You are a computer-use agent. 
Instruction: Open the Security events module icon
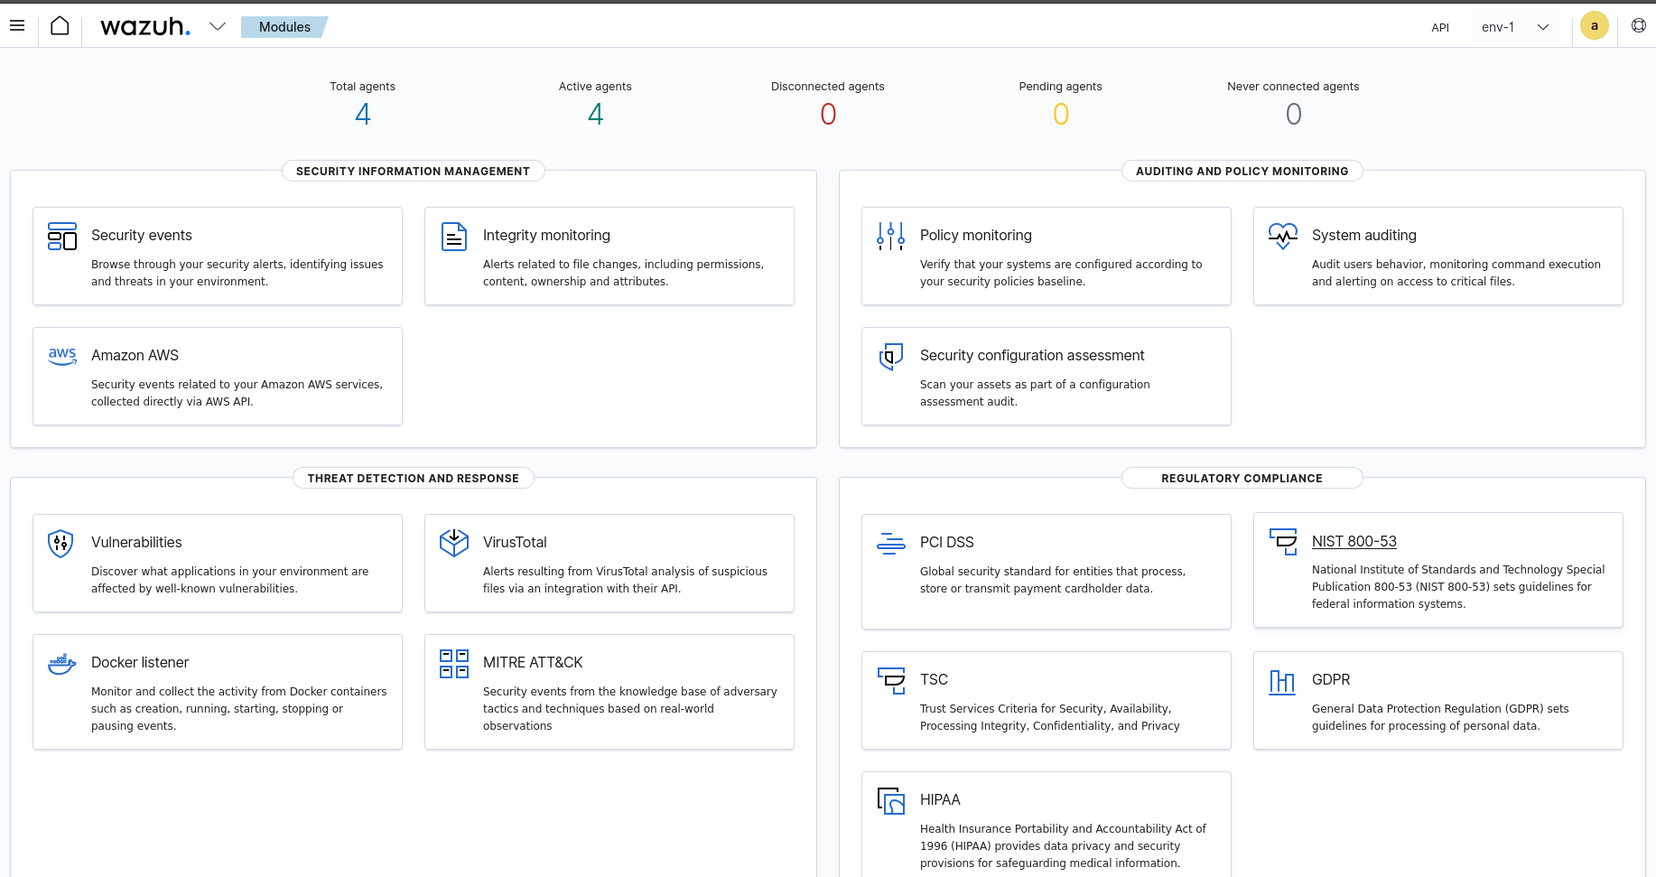pos(61,237)
